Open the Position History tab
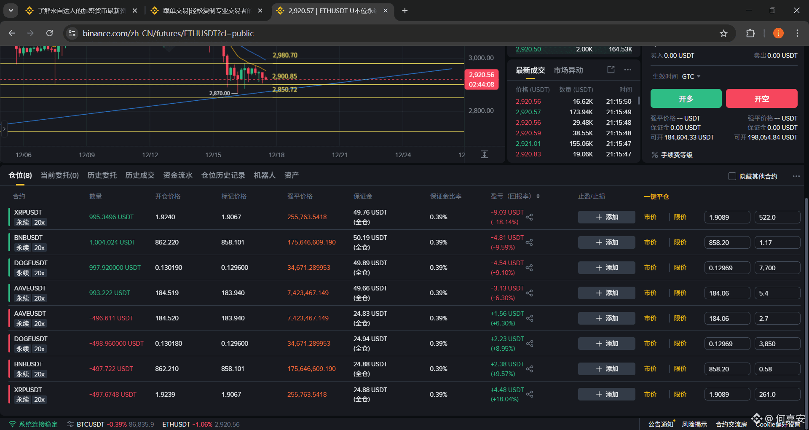Screen dimensions: 809x430 [x=223, y=175]
